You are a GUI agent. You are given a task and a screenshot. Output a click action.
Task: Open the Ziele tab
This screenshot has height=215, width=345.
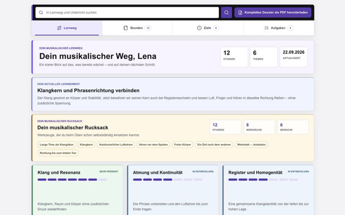(x=208, y=28)
